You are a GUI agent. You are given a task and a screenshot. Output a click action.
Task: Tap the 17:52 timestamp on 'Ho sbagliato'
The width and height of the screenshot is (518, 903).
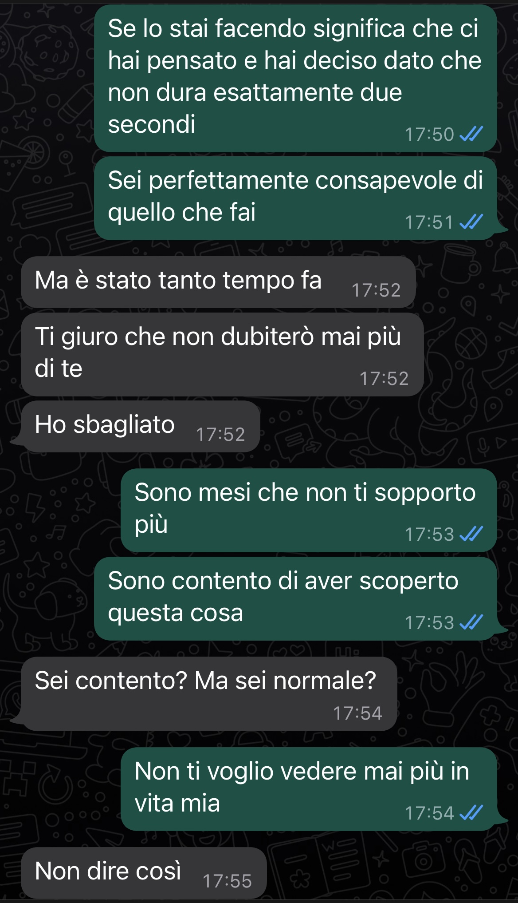pos(220,435)
